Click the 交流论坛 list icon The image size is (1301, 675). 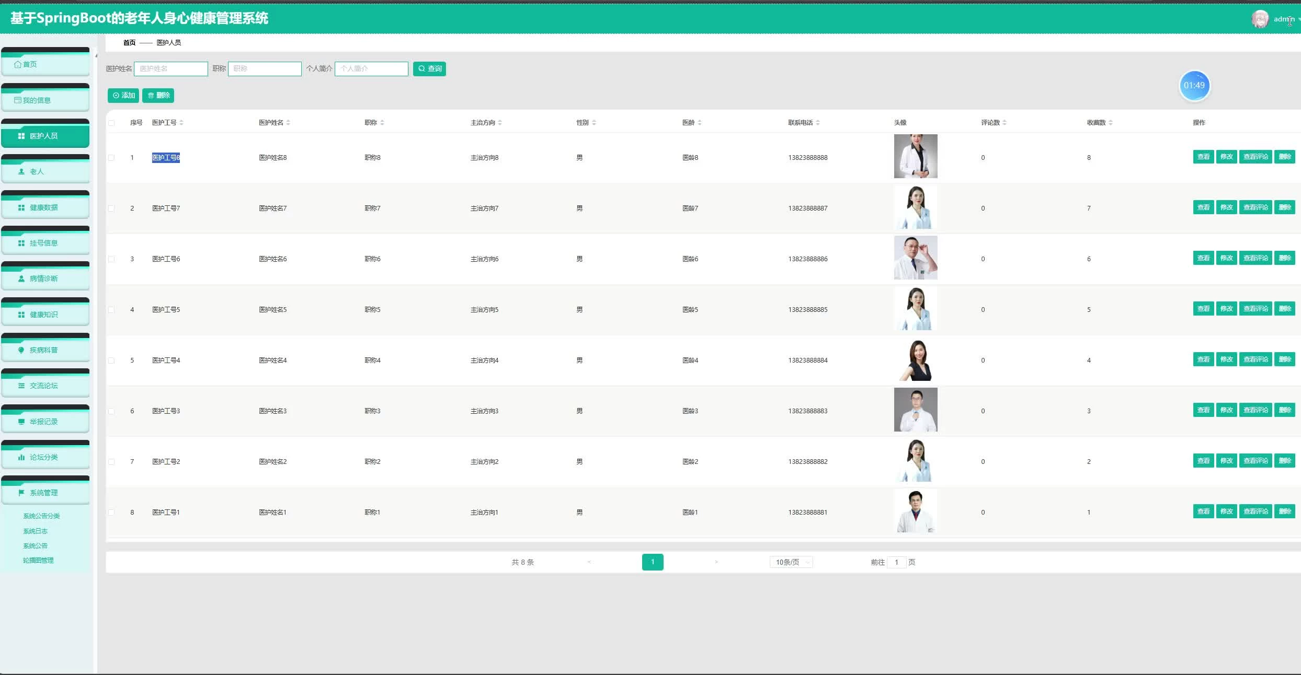[21, 386]
